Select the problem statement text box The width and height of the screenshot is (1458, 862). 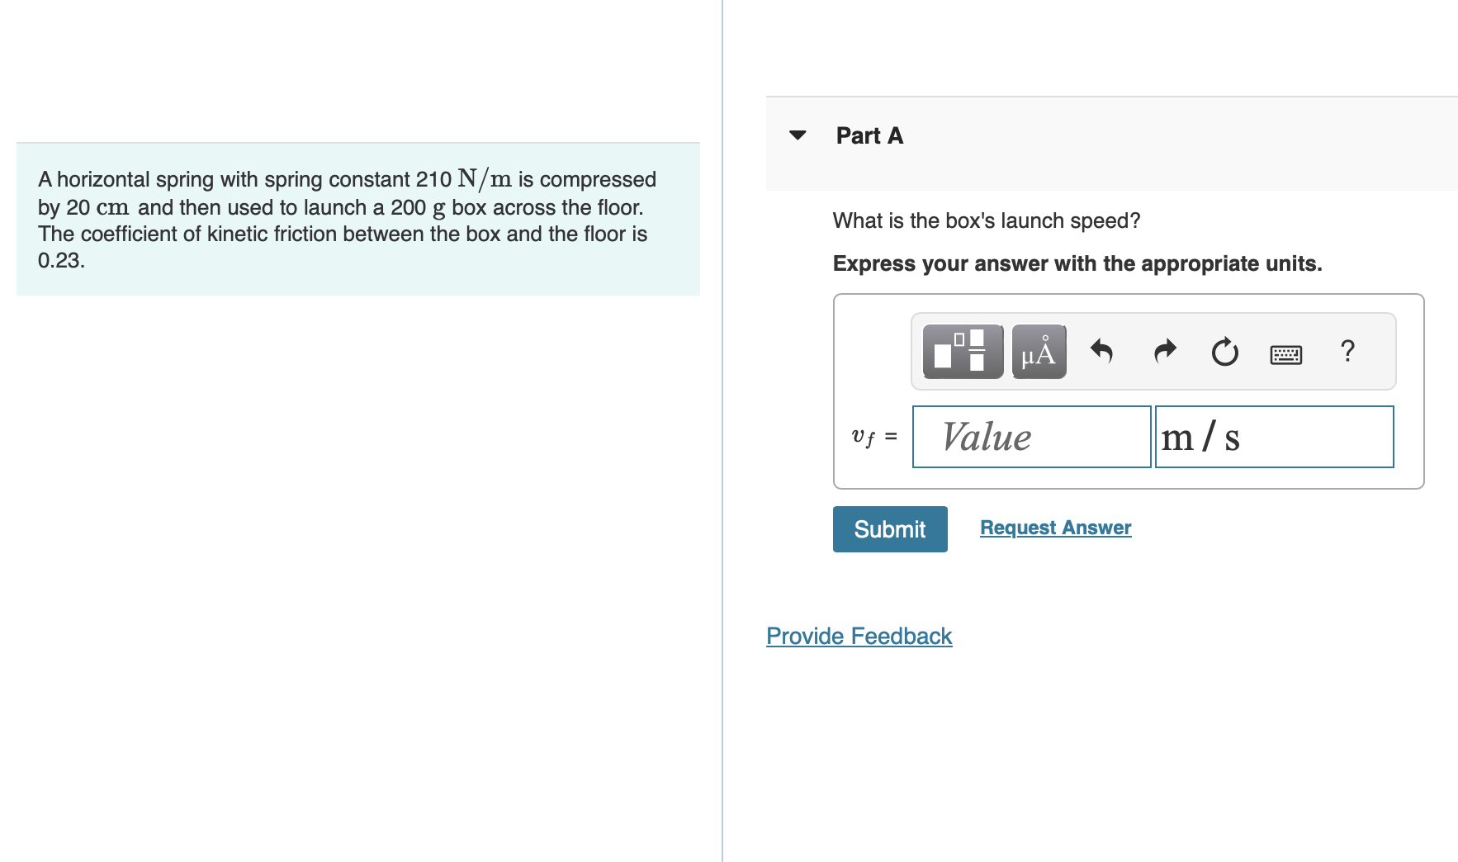click(x=357, y=218)
